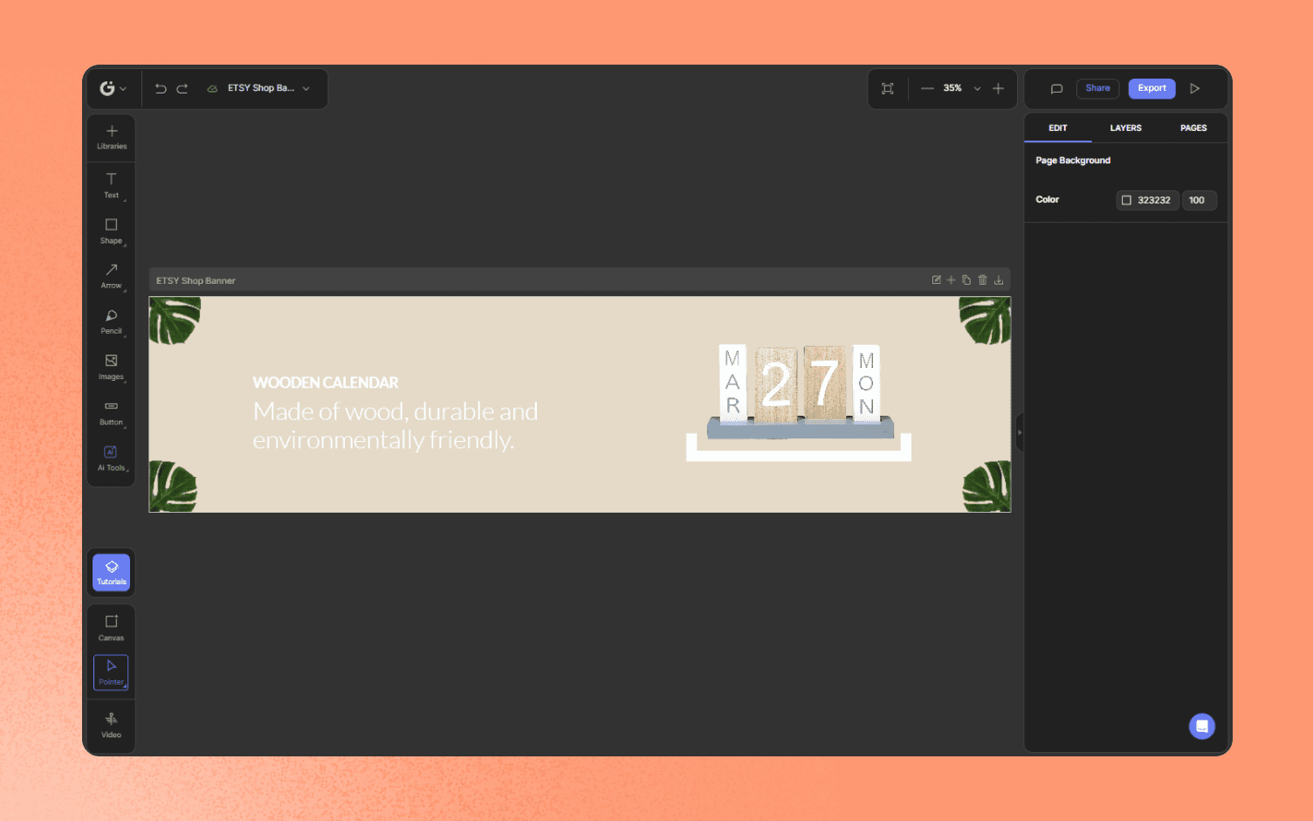The height and width of the screenshot is (821, 1313).
Task: Add a new page after banner
Action: click(x=952, y=280)
